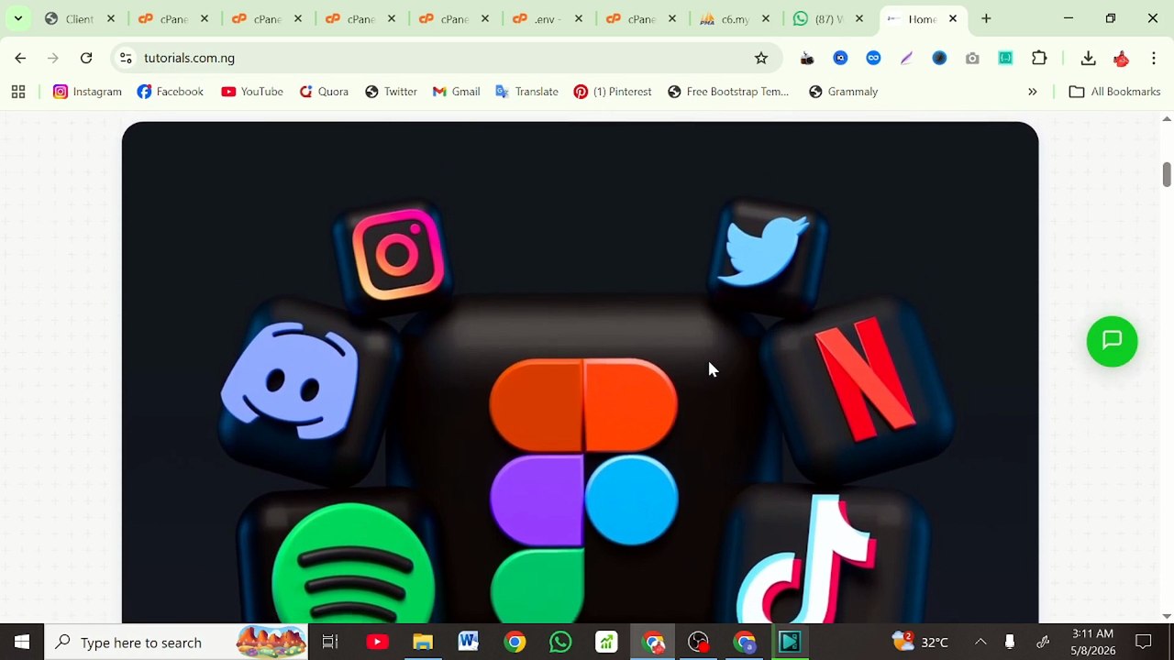The width and height of the screenshot is (1174, 660).
Task: Switch to OBS Studio in the taskbar
Action: coord(698,642)
